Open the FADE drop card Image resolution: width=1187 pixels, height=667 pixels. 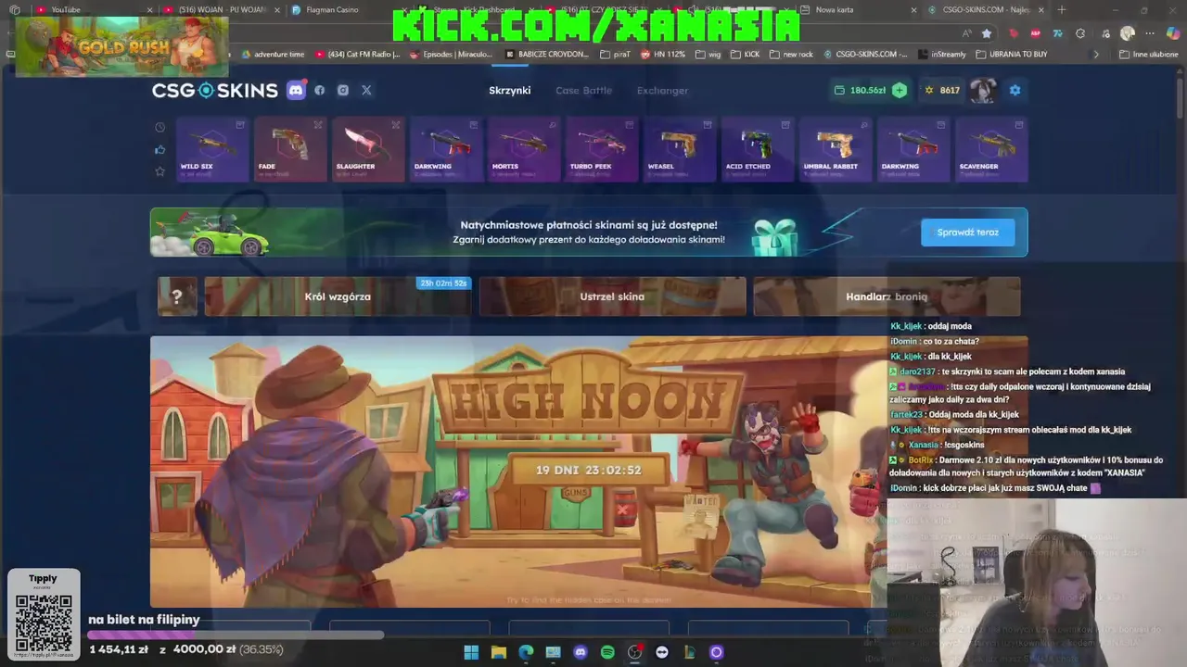(x=290, y=150)
